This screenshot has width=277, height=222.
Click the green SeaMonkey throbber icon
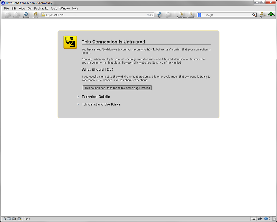pos(271,14)
